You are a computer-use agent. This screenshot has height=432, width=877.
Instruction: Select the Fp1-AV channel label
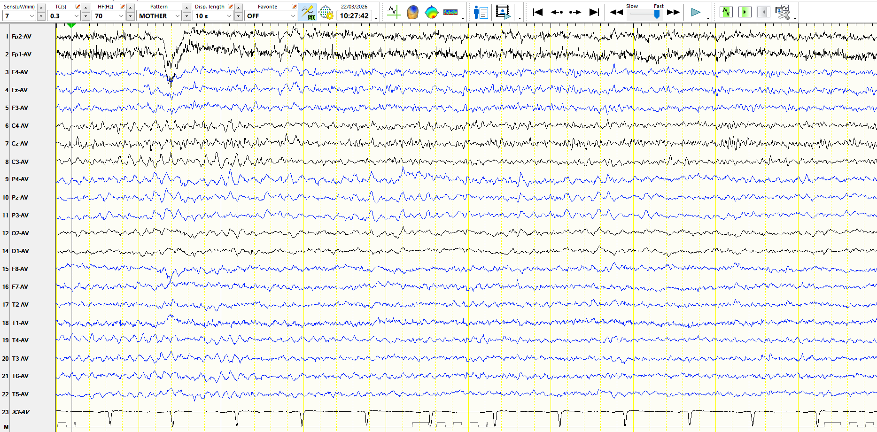pos(22,54)
